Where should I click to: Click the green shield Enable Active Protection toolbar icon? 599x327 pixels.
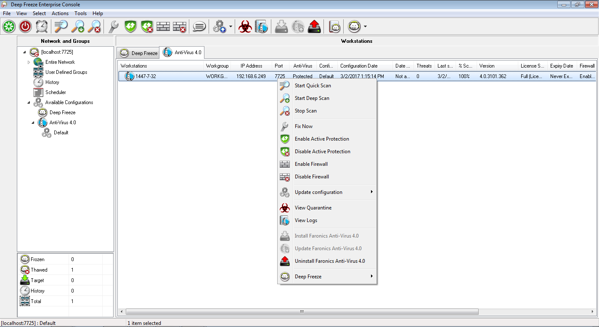click(131, 26)
